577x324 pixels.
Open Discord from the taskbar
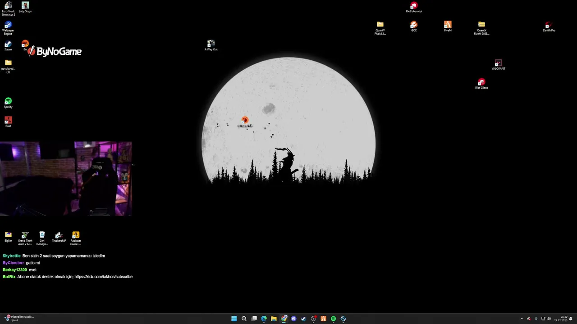(x=293, y=319)
